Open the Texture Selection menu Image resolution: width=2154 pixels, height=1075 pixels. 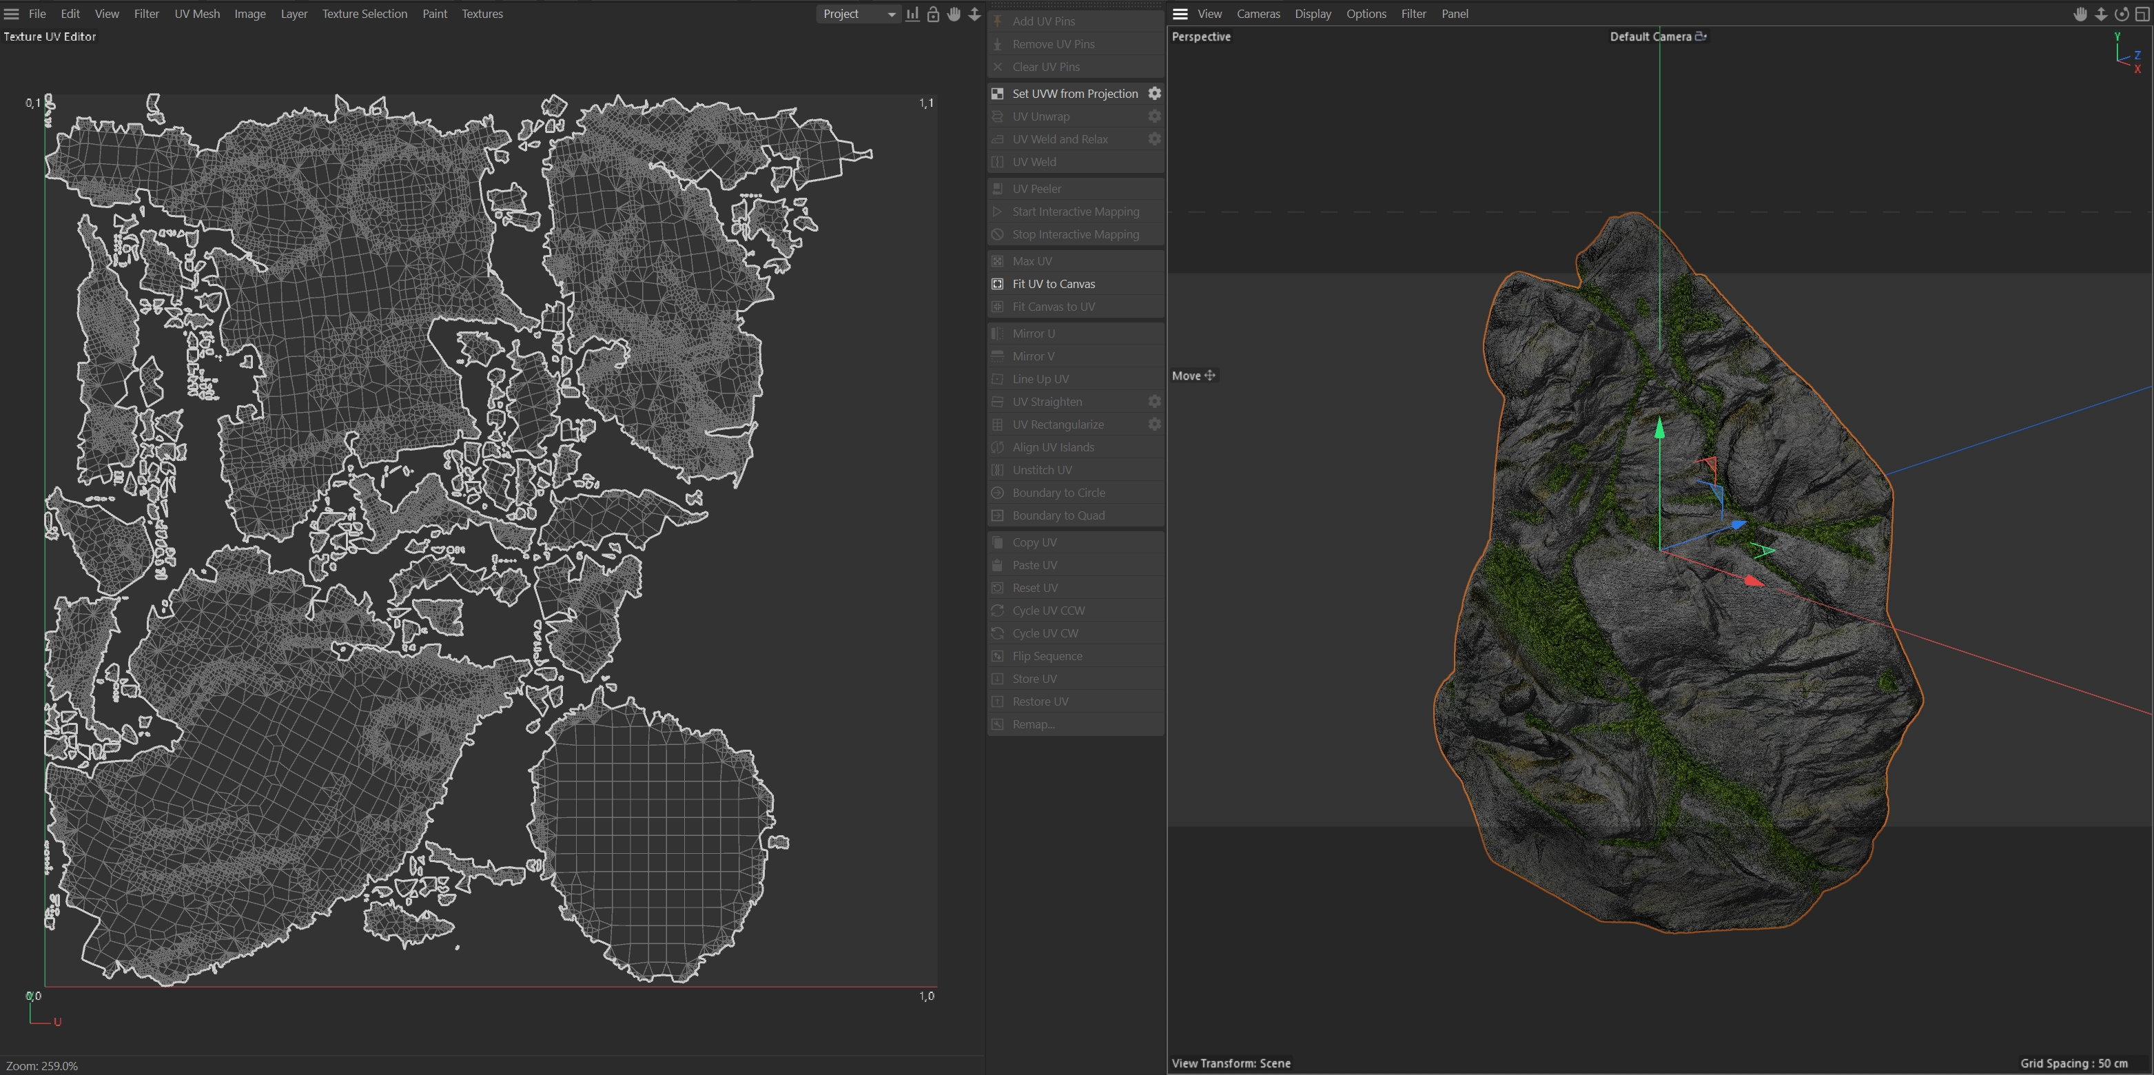tap(365, 14)
